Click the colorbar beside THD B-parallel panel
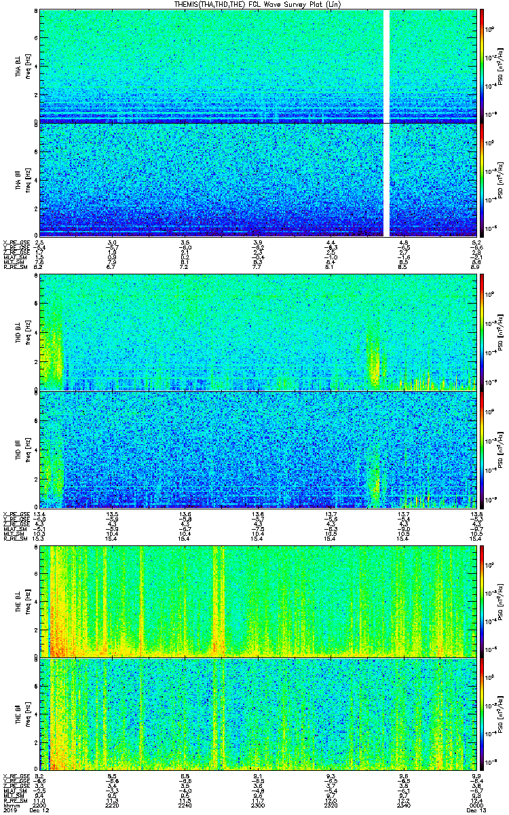This screenshot has height=815, width=509. (x=482, y=450)
